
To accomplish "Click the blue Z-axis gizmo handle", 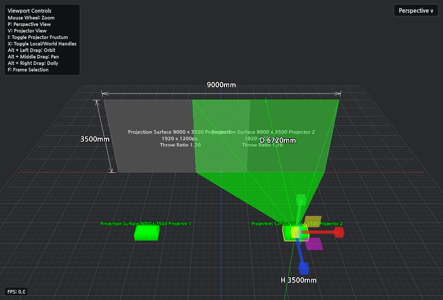I will [304, 268].
